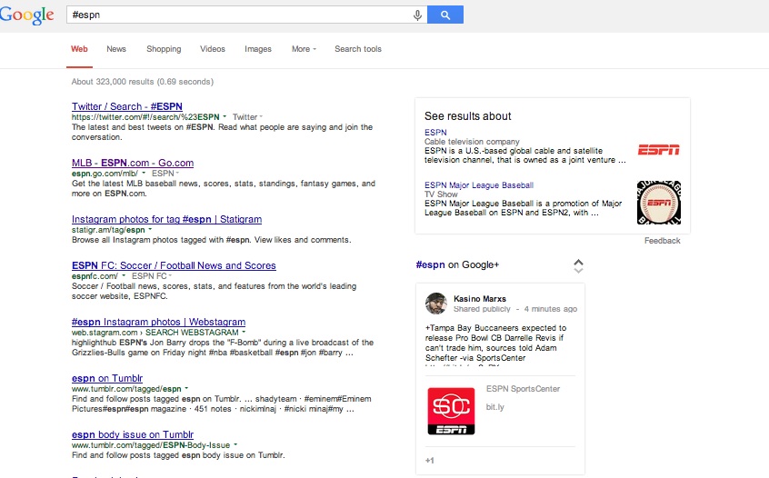769x478 pixels.
Task: Switch to the Videos tab
Action: click(213, 49)
